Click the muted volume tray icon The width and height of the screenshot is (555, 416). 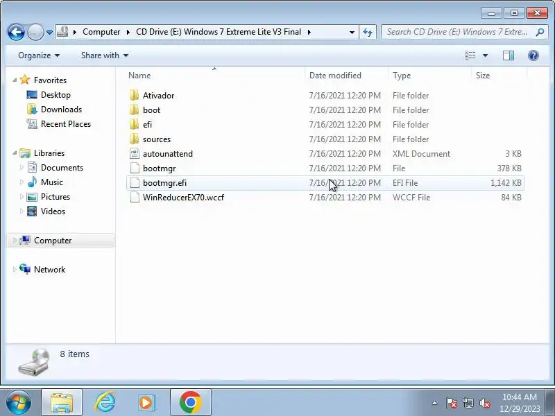pyautogui.click(x=484, y=403)
